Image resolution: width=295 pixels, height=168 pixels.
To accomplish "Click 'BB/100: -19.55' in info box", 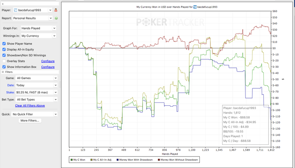I will 233,131.
